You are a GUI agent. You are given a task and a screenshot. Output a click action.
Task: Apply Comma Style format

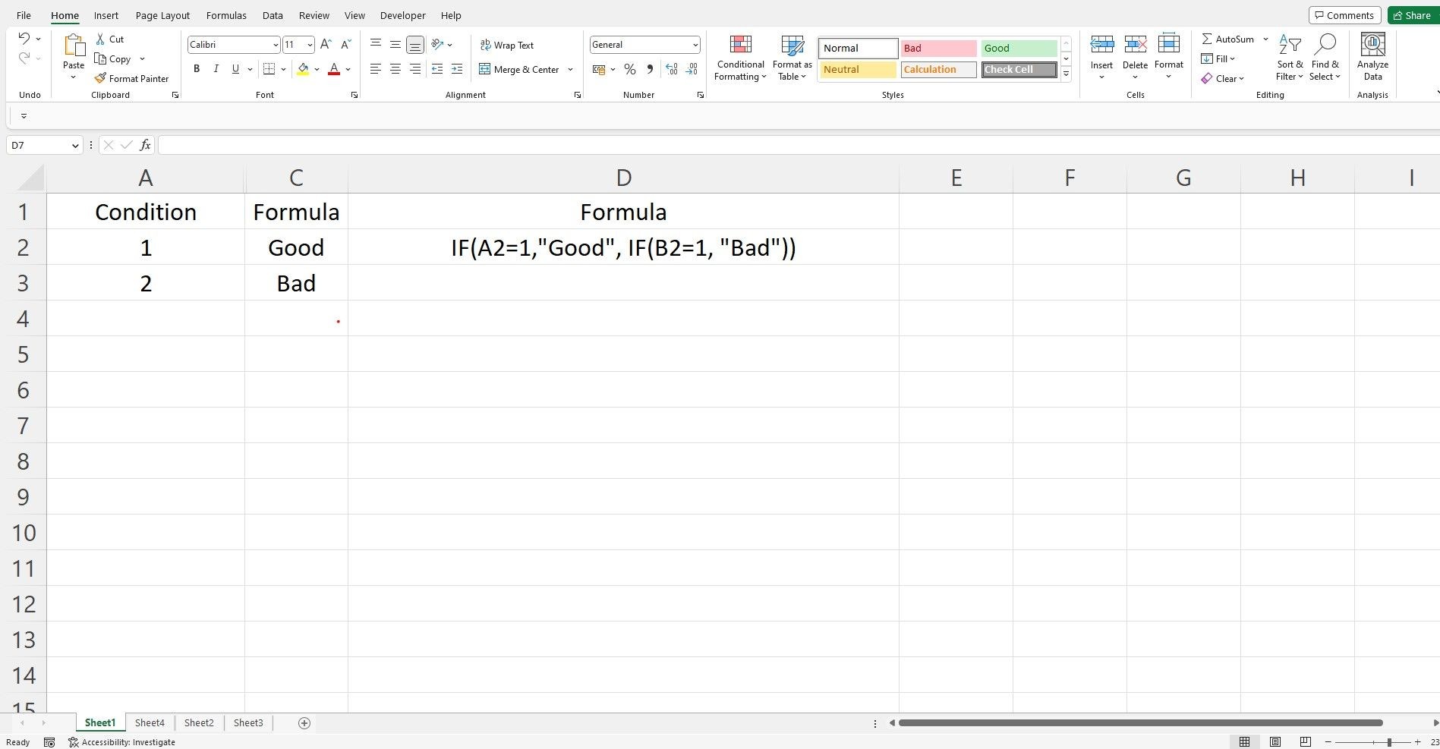pyautogui.click(x=650, y=69)
